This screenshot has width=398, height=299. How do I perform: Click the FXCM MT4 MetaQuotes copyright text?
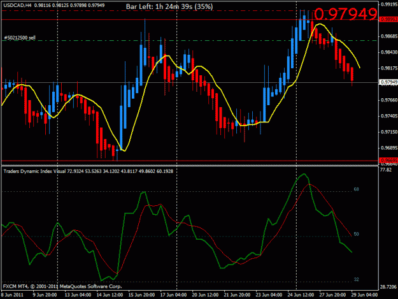[x=62, y=286]
